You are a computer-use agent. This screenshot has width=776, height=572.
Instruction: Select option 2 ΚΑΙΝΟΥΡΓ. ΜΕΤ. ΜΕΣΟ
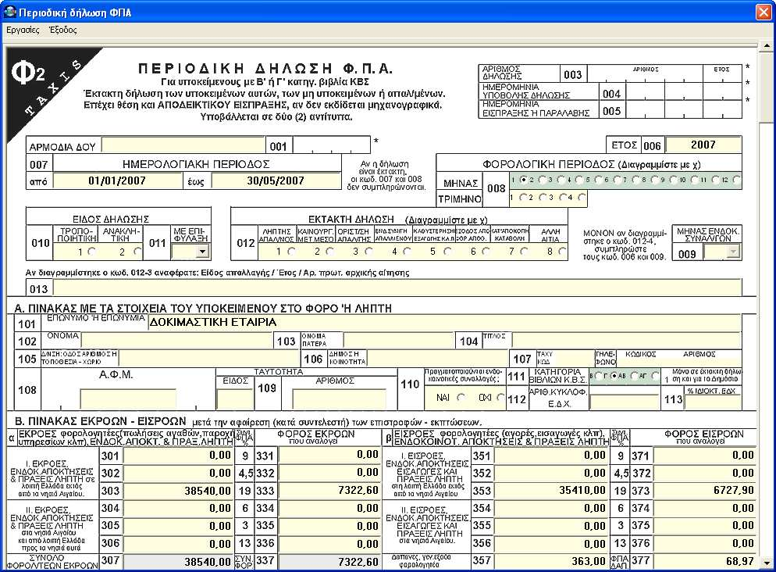tap(329, 252)
